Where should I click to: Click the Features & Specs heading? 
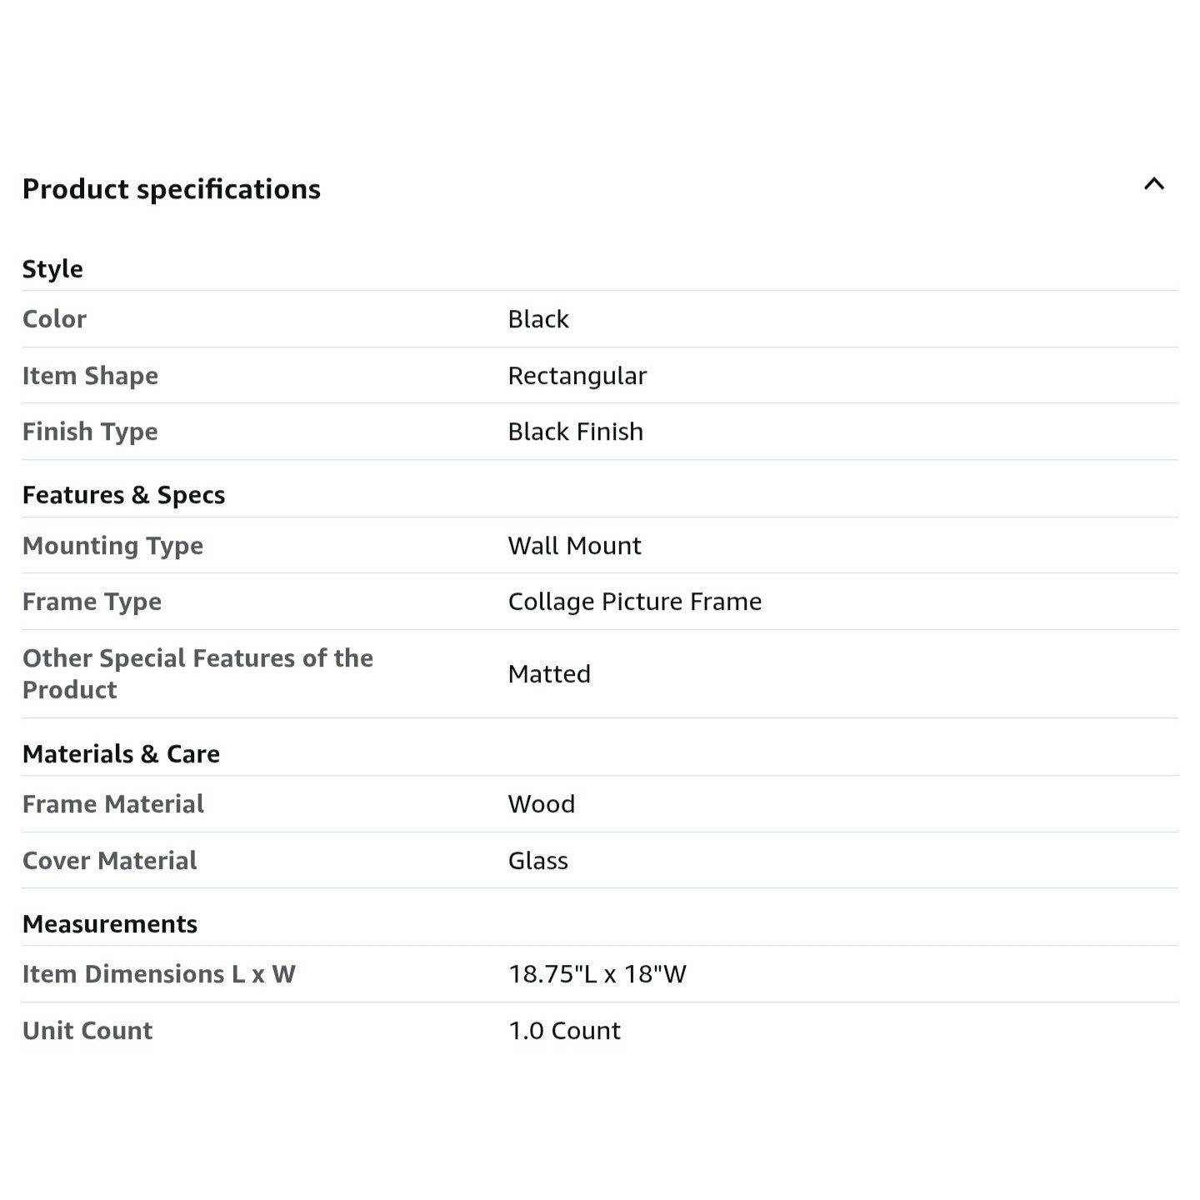[x=123, y=495]
